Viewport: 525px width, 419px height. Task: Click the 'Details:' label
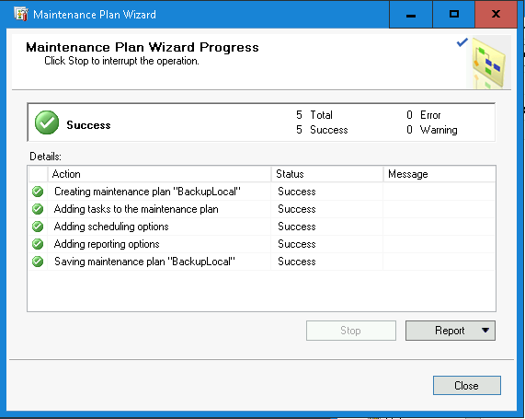coord(46,157)
